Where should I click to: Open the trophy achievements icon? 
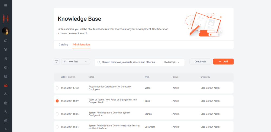6,49
